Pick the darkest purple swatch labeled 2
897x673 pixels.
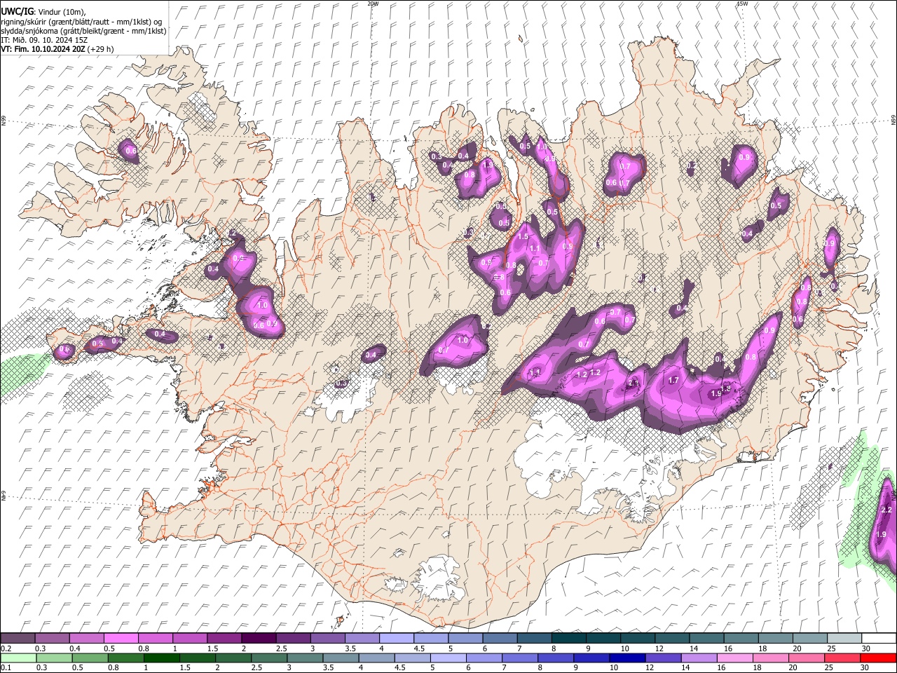point(258,639)
